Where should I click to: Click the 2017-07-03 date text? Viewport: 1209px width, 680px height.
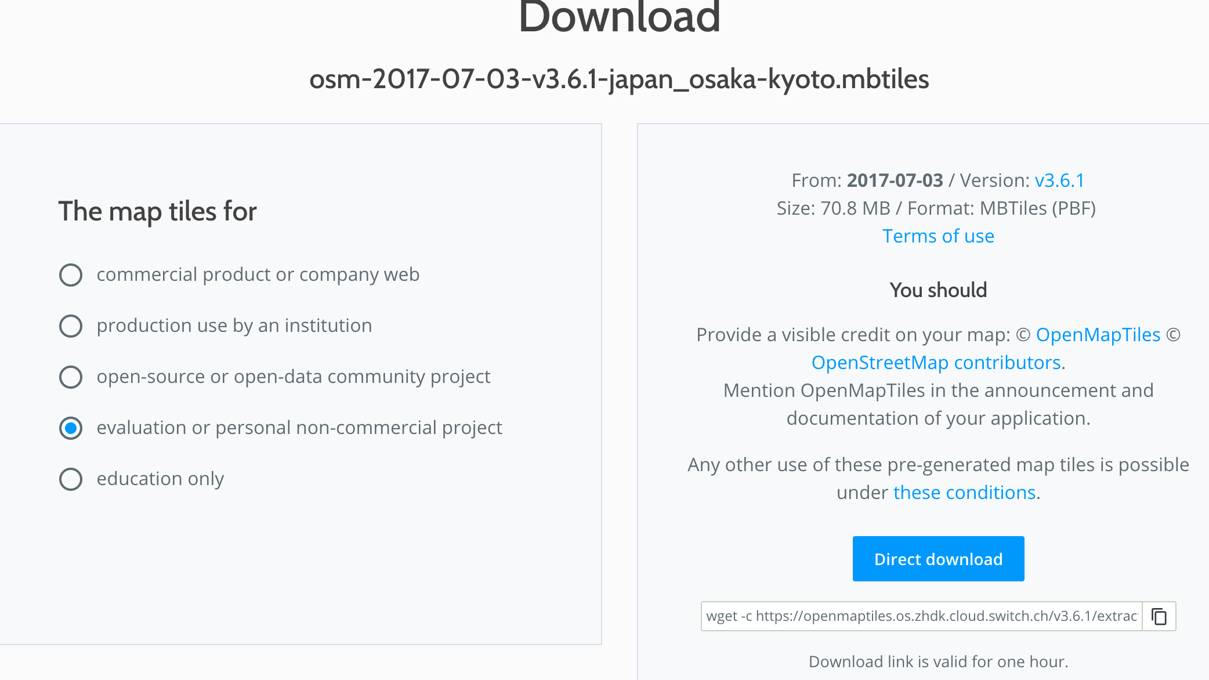(895, 180)
